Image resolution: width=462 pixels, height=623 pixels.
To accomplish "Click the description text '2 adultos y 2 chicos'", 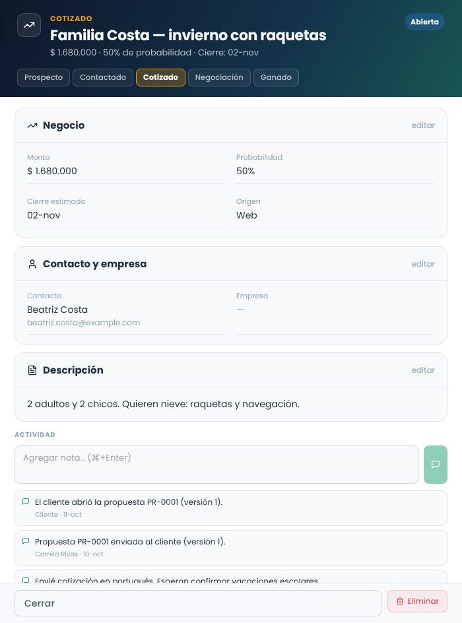I will (163, 404).
